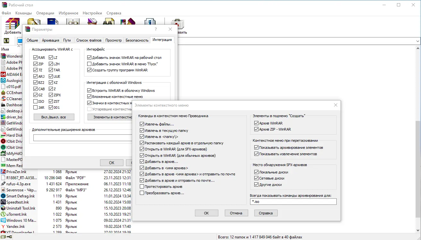Click the Дополнительные расширения архивов field
This screenshot has height=240, width=421.
[x=83, y=138]
